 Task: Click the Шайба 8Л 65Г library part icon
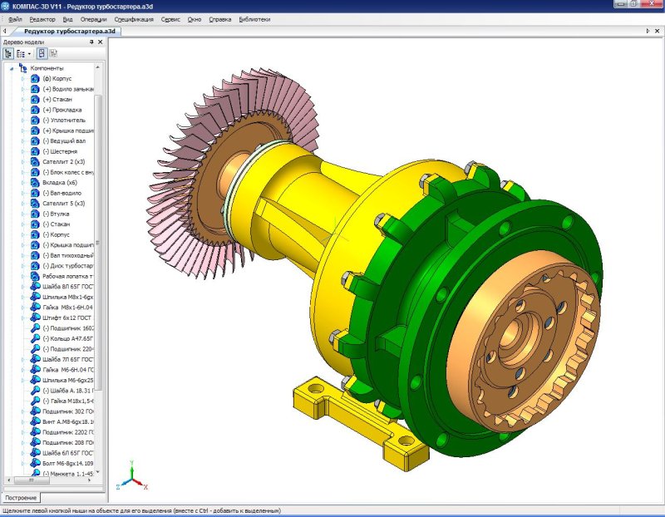pyautogui.click(x=35, y=286)
